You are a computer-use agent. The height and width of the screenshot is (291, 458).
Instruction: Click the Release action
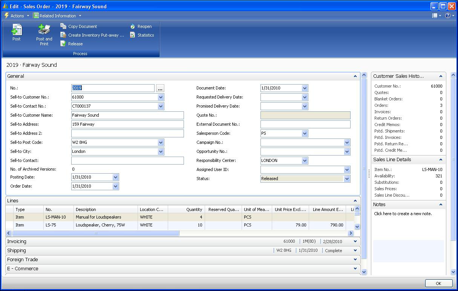pyautogui.click(x=72, y=44)
